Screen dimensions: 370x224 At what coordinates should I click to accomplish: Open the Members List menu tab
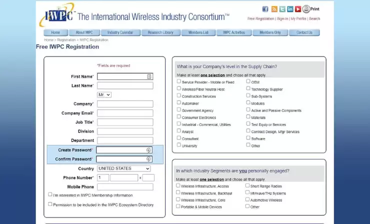tap(198, 32)
